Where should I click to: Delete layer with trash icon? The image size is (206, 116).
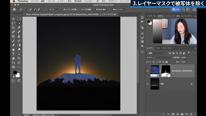(x=191, y=114)
